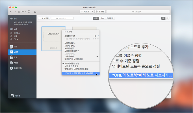
Task: Click the back navigation arrow
Action: (x=11, y=12)
